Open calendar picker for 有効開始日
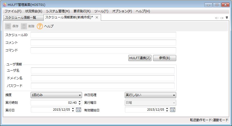Viewport: 232px width, 126px height. [x=173, y=110]
